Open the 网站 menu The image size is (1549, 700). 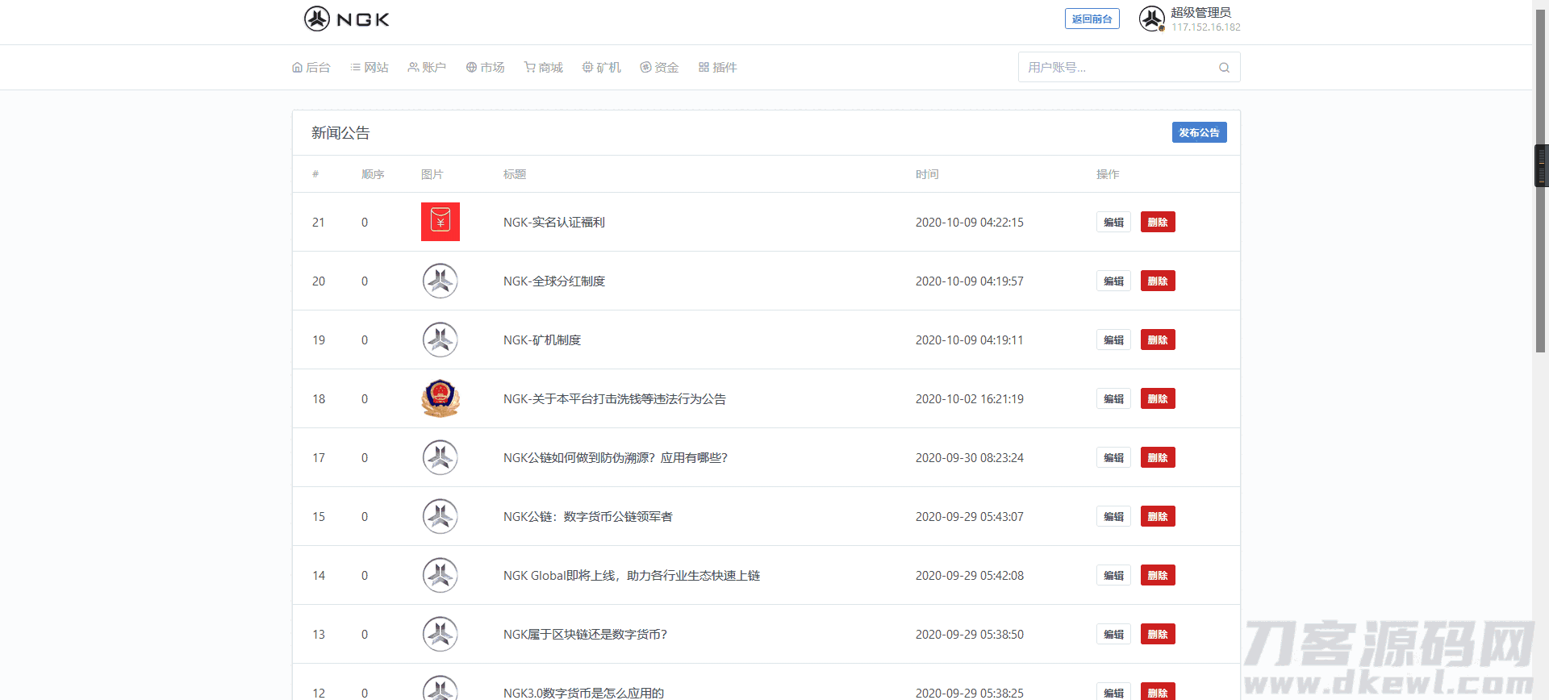click(x=370, y=68)
